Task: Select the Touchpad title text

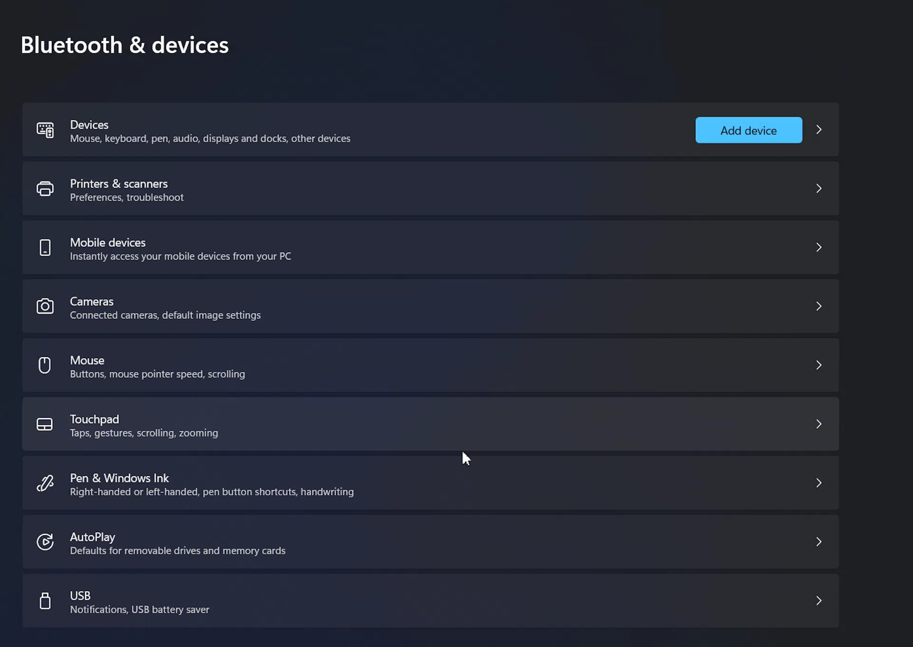Action: 95,419
